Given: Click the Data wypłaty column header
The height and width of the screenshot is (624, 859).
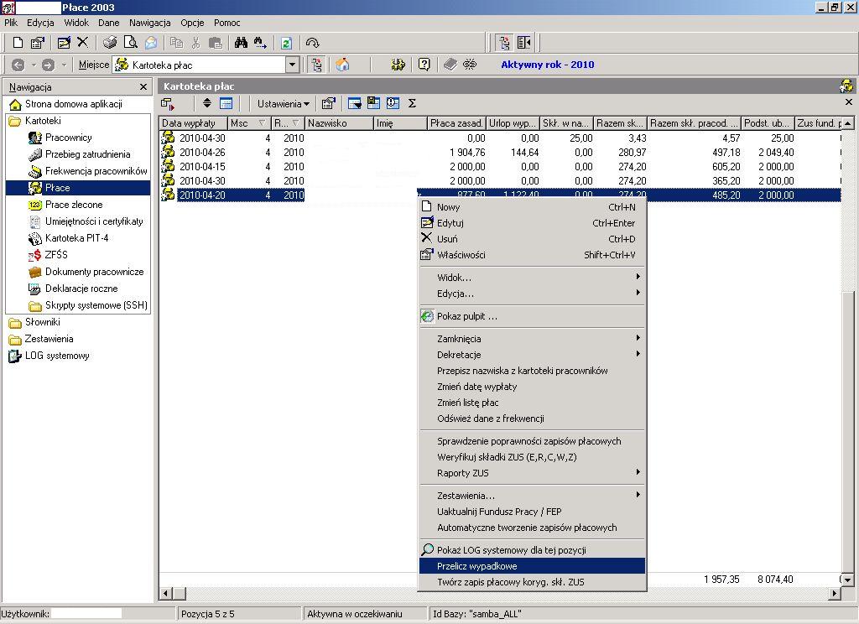Looking at the screenshot, I should pos(193,123).
